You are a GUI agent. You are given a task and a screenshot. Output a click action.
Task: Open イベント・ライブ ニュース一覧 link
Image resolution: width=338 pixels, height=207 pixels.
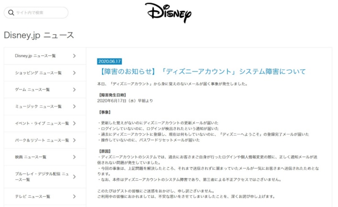(x=42, y=124)
